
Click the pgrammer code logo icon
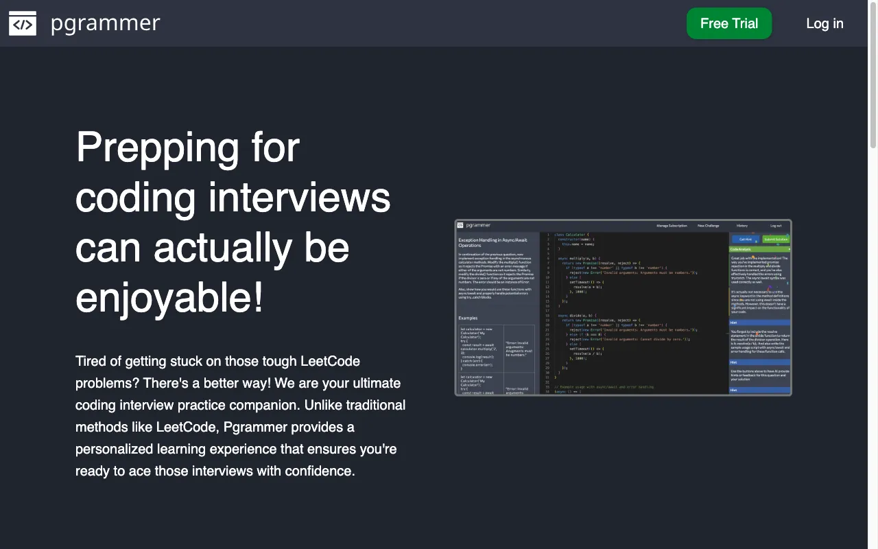pyautogui.click(x=23, y=23)
